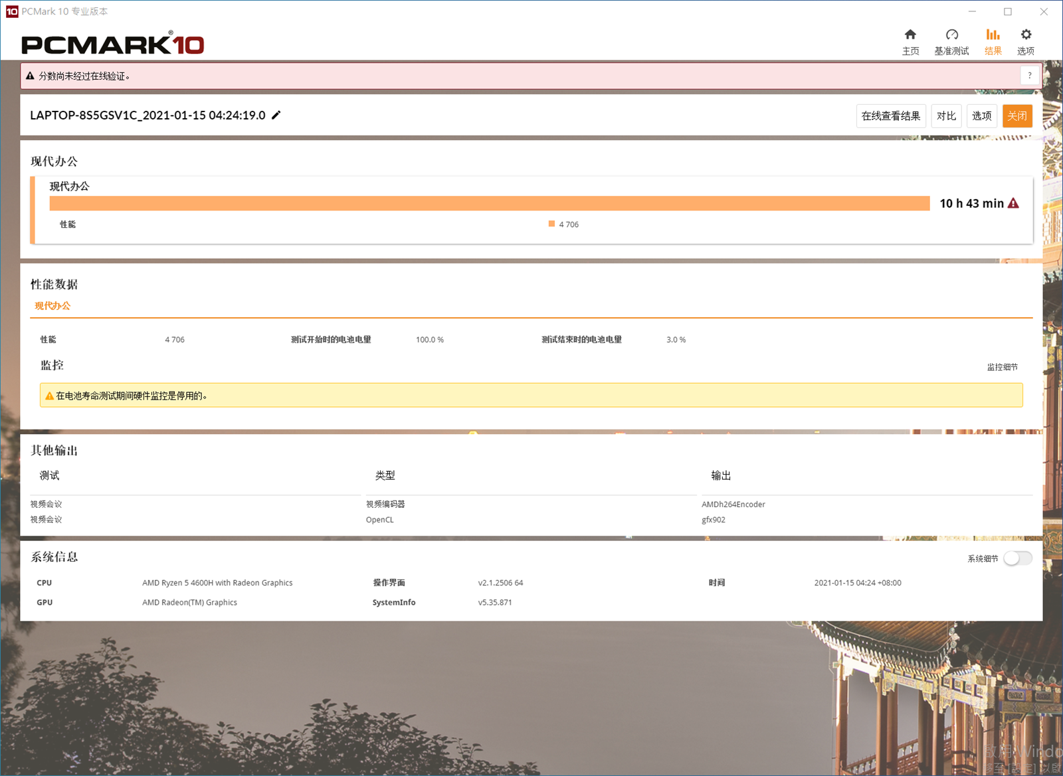
Task: Open monitoring details link
Action: [1002, 367]
